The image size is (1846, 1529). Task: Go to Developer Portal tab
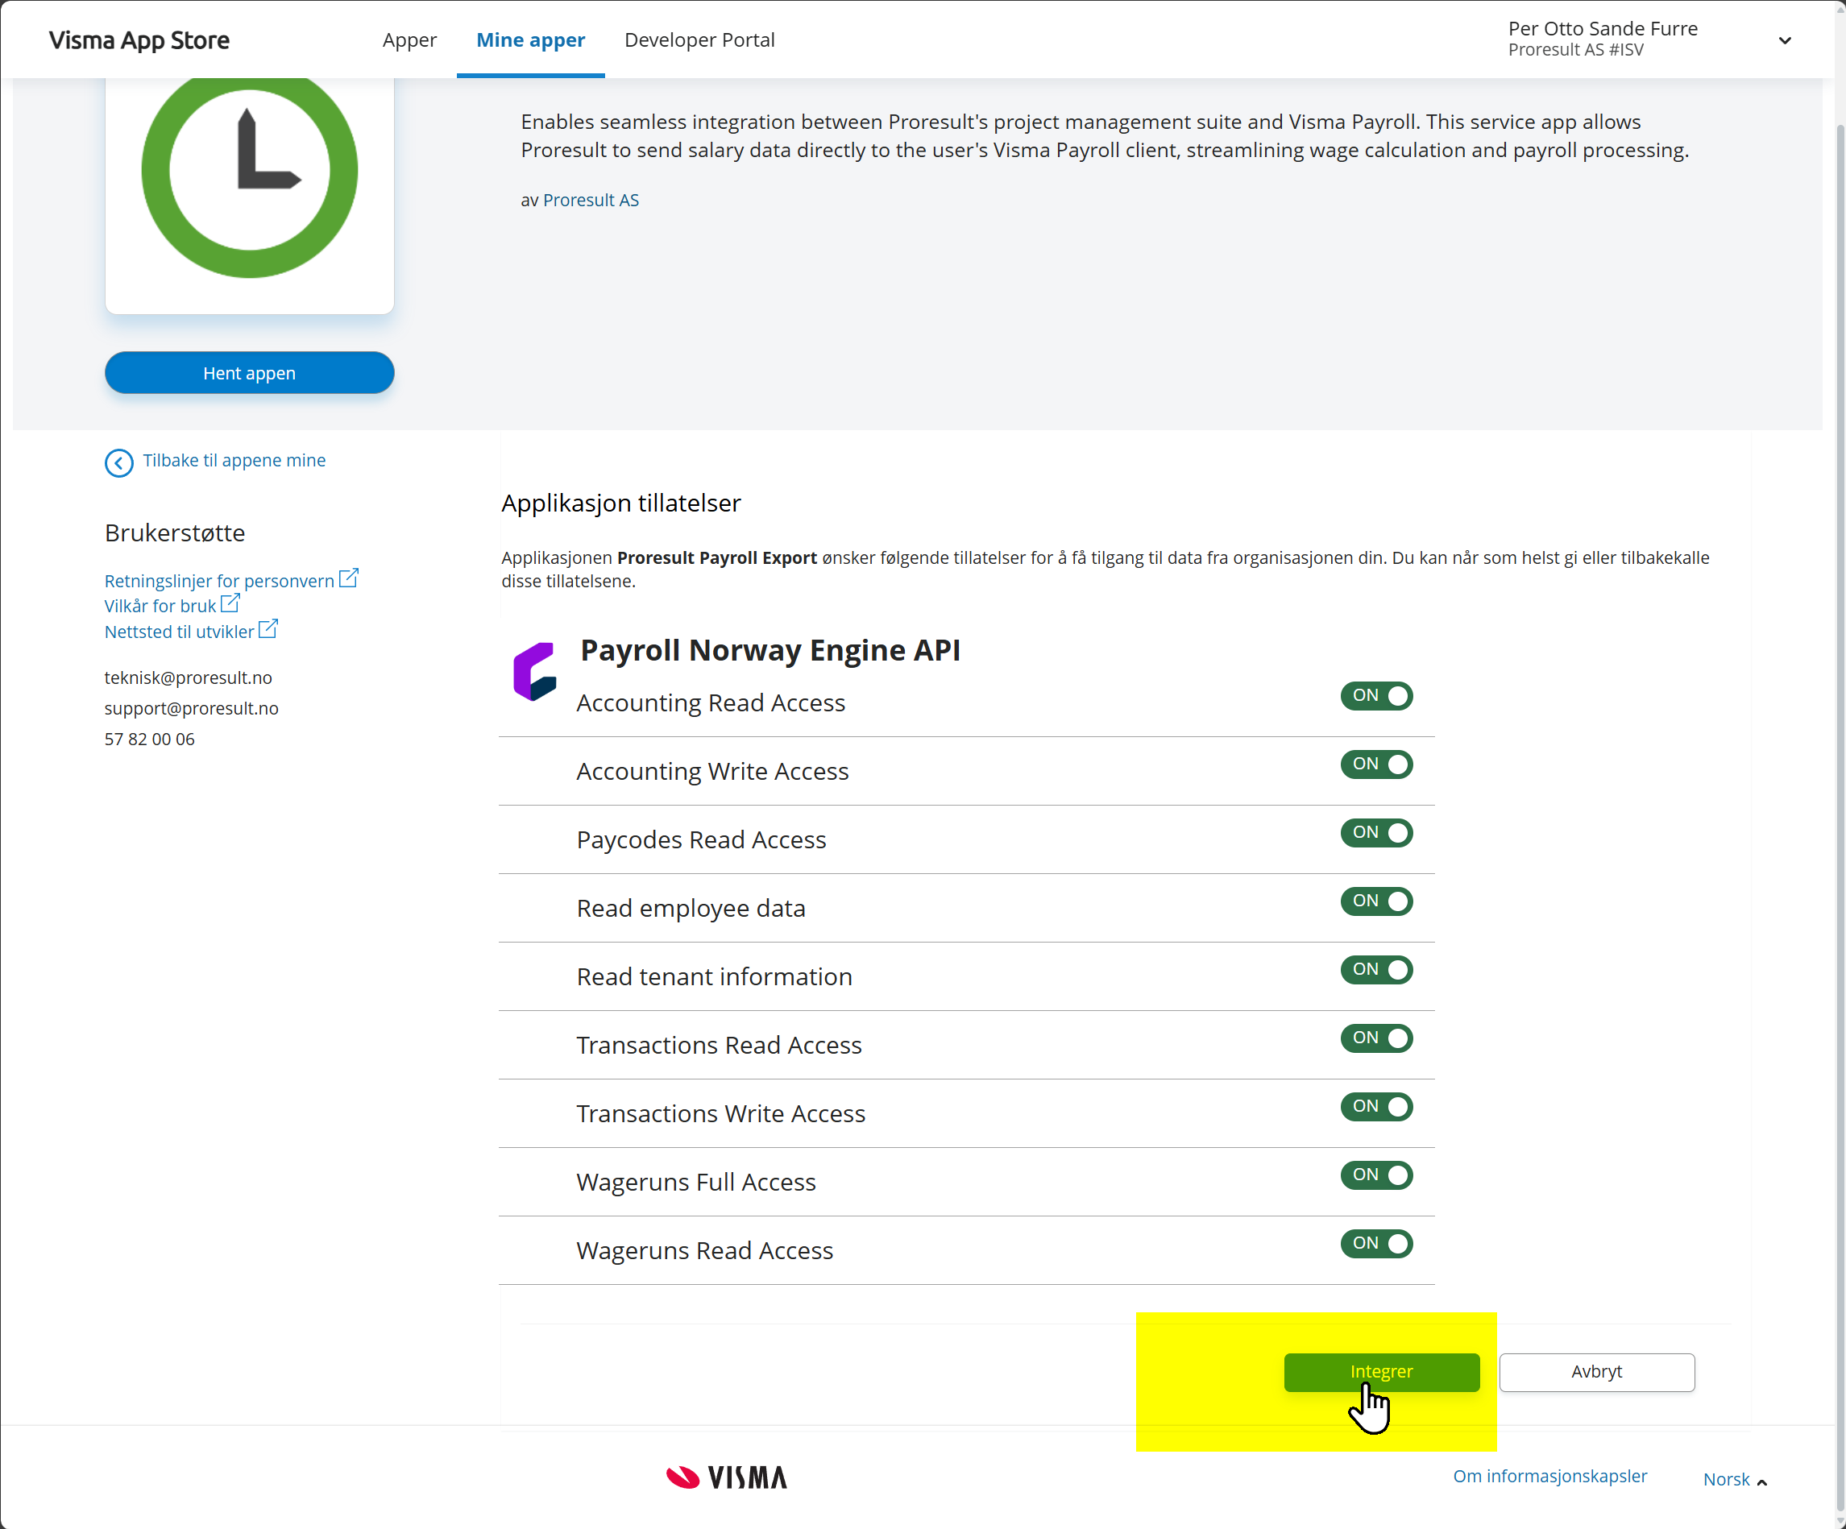click(699, 39)
